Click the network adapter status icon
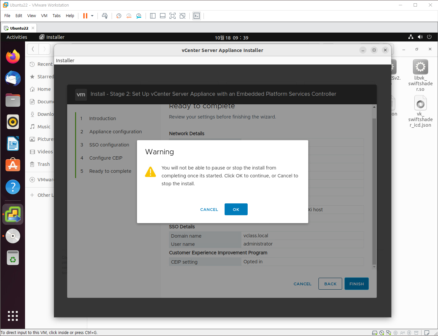438x336 pixels. [x=389, y=333]
